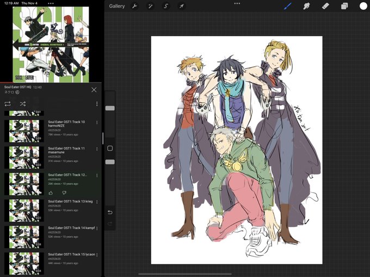Click playlist title Soul Eater OST HQ
Screen dimensions: 370x277
(x=17, y=87)
